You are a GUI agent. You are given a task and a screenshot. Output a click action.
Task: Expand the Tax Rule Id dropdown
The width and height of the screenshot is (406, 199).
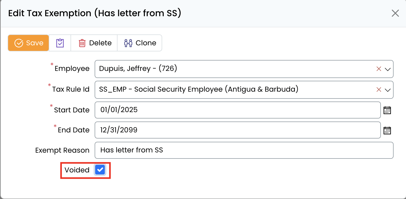pos(387,90)
